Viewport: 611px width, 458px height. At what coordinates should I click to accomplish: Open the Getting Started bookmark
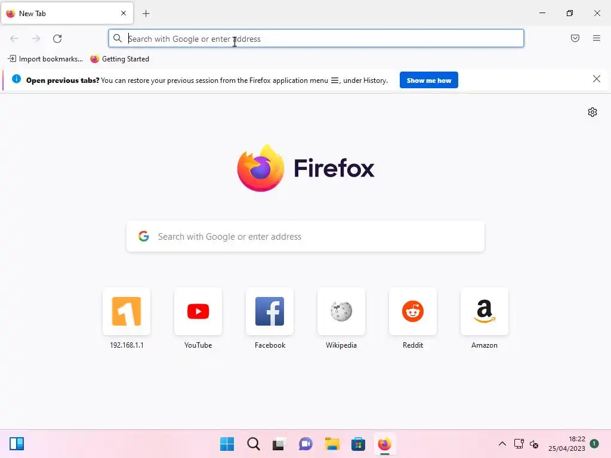pyautogui.click(x=119, y=59)
